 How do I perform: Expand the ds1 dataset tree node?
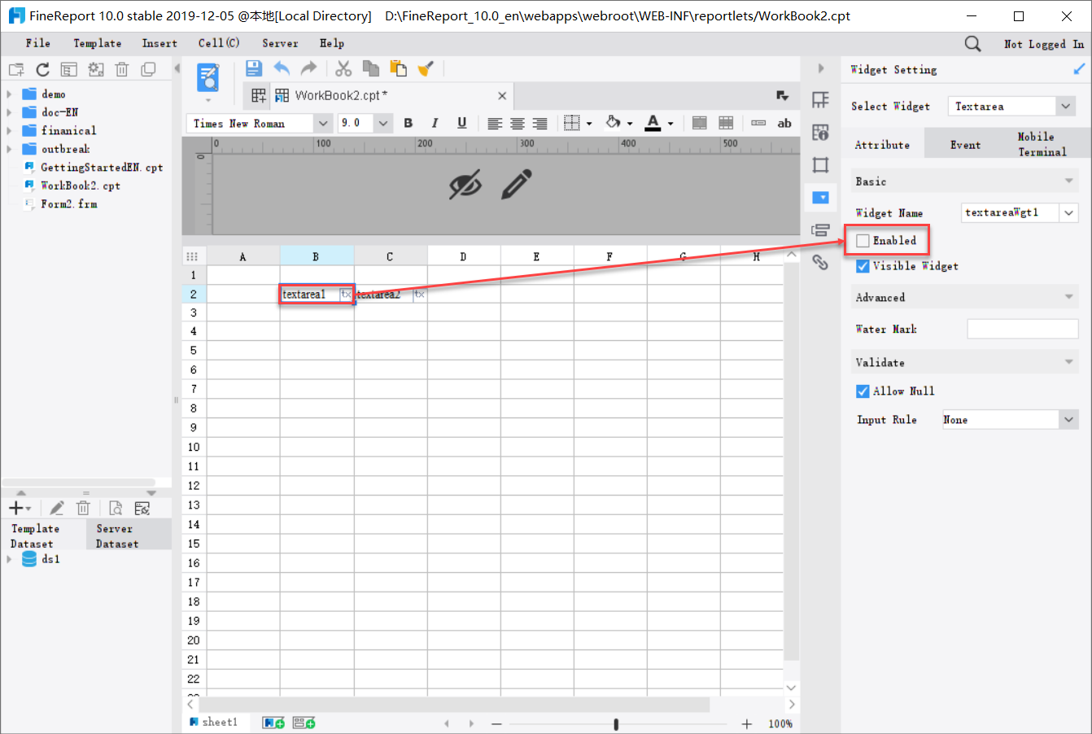pyautogui.click(x=9, y=559)
